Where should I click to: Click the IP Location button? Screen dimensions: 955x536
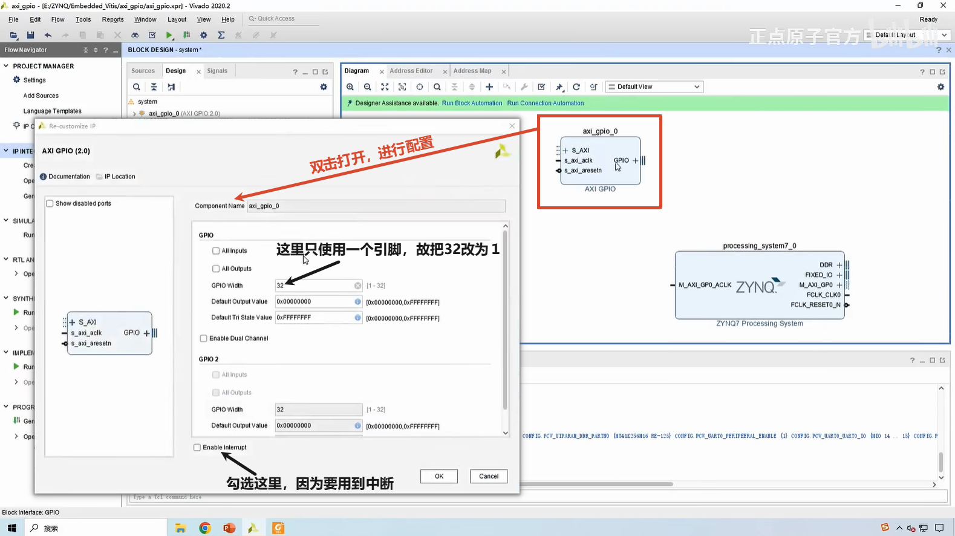point(116,177)
